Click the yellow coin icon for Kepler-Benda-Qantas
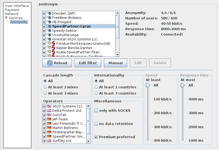Image resolution: width=219 pixels, height=150 pixels. coord(50,47)
